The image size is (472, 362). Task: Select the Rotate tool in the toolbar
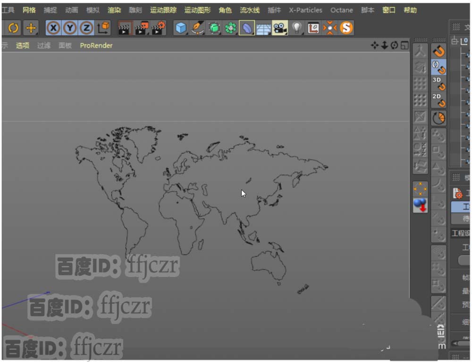click(13, 28)
